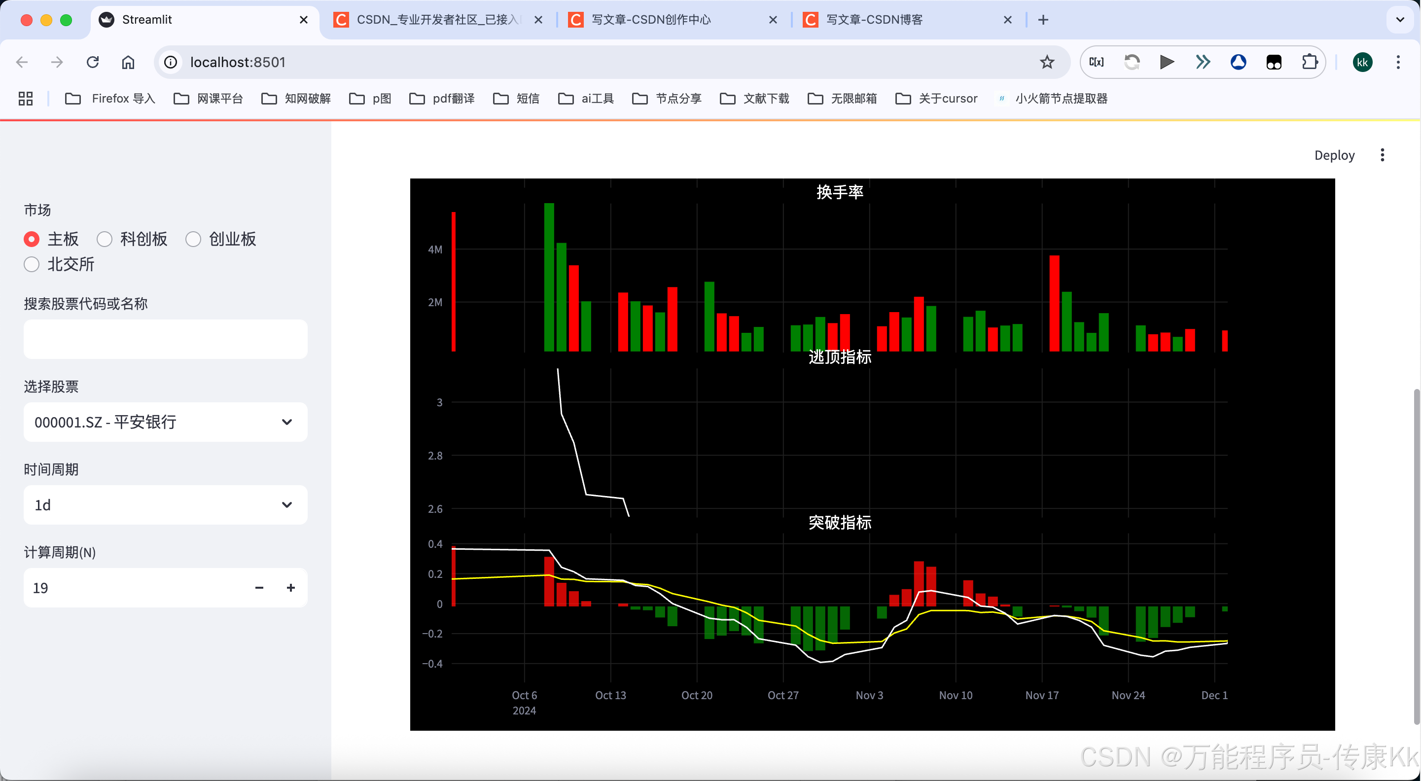Viewport: 1421px width, 781px height.
Task: Click the Deploy button
Action: 1334,155
